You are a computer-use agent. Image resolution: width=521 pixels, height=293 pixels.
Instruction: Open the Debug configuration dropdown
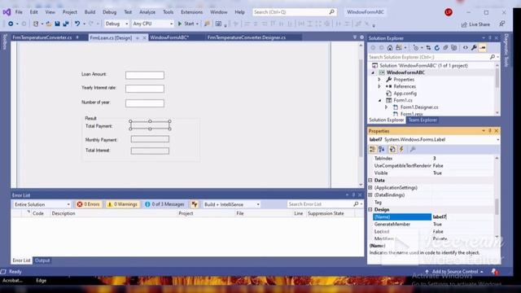116,24
